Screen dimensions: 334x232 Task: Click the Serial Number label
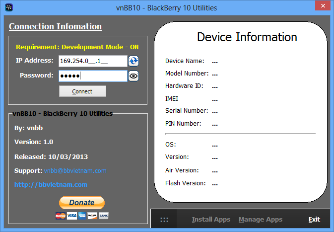[x=187, y=111]
